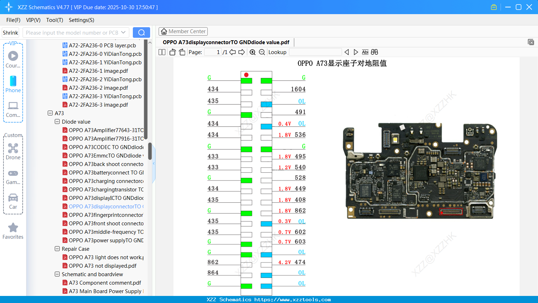538x303 pixels.
Task: Open A72-2FA236-0 PCB layer.pcb
Action: [x=102, y=45]
